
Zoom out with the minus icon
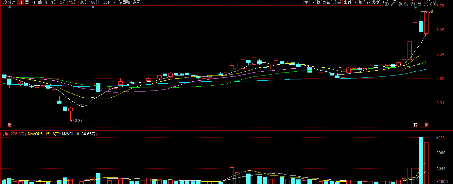pos(432,4)
